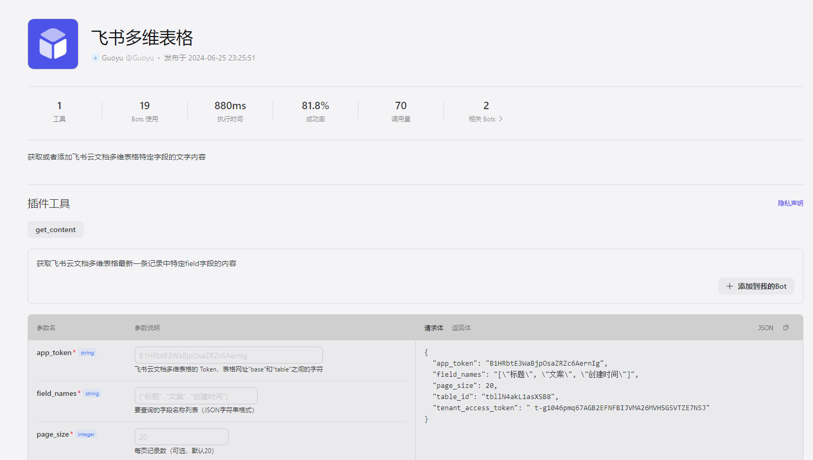
Task: Click 添加到我的Bot button
Action: tap(756, 286)
